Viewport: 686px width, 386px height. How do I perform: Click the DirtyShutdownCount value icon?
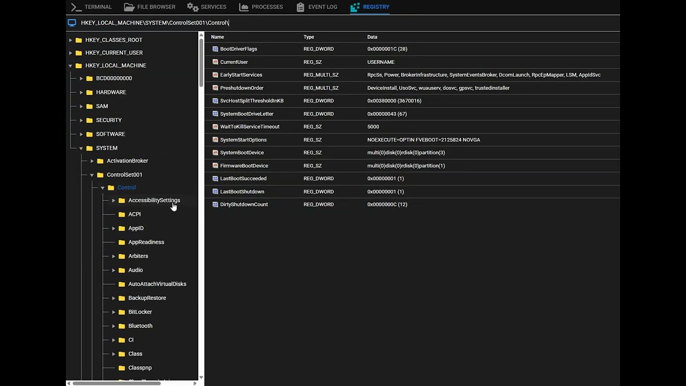[x=215, y=204]
